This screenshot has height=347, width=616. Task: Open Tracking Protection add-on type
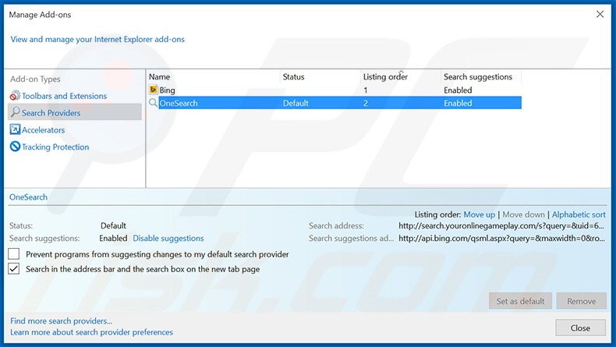(x=55, y=147)
